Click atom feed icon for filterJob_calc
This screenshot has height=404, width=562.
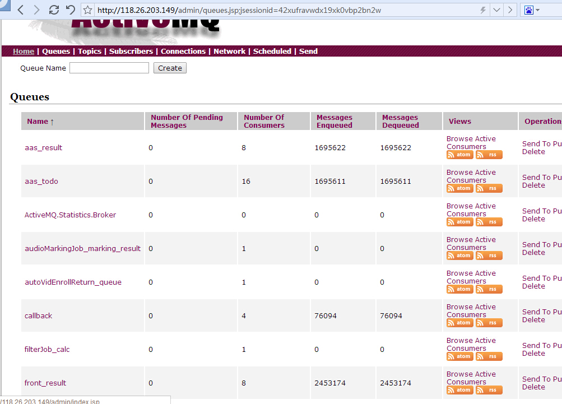(460, 356)
